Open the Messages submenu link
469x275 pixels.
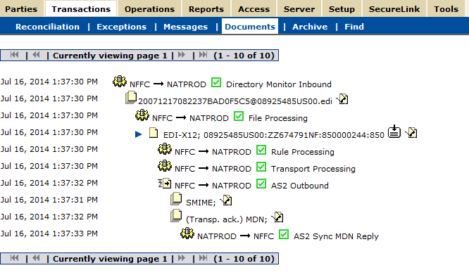[185, 27]
